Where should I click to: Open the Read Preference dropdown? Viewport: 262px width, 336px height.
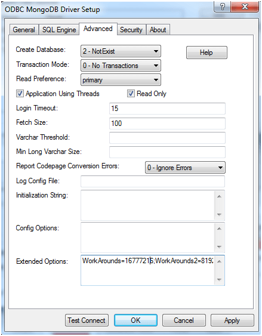point(121,80)
